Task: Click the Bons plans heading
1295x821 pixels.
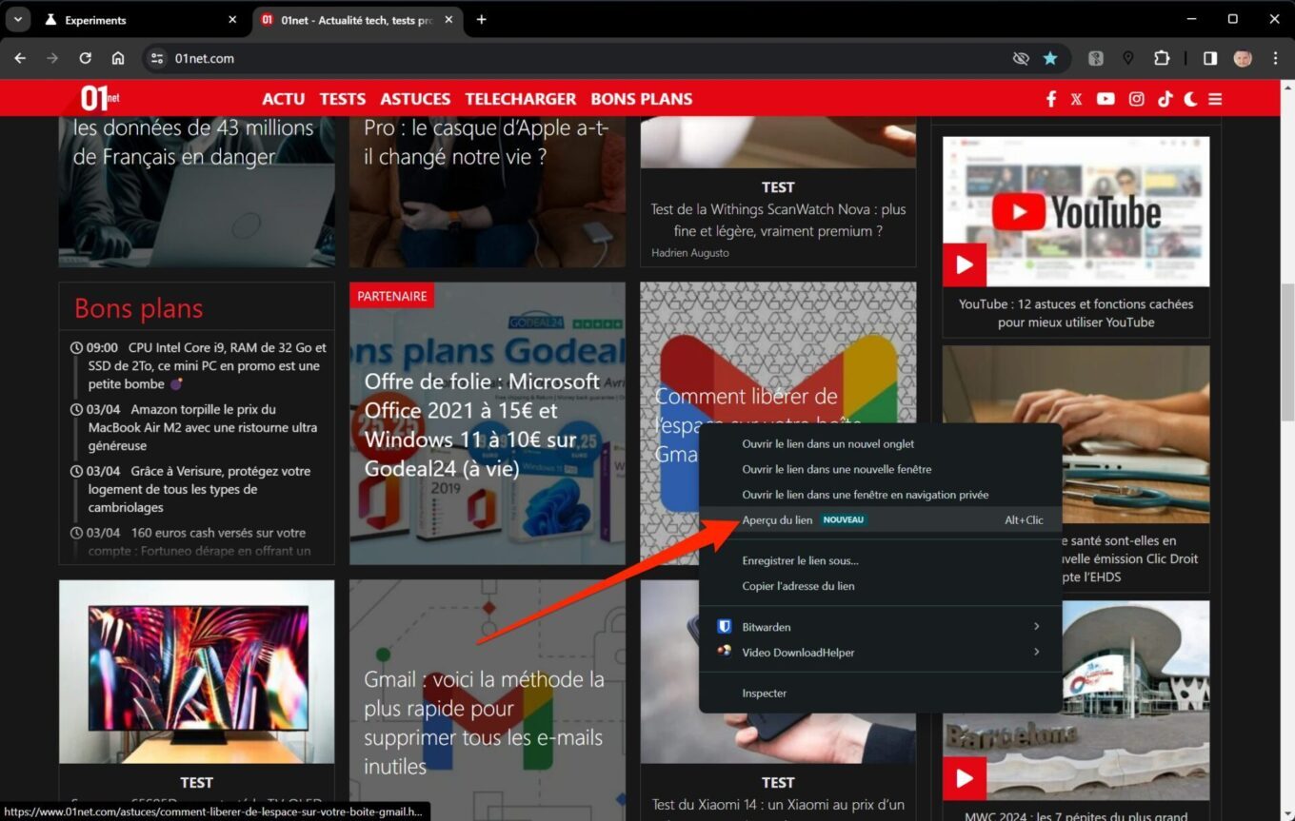Action: (x=139, y=308)
